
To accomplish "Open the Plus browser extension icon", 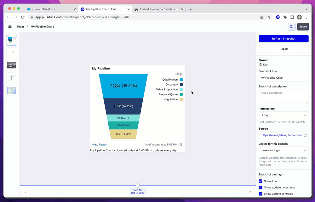I will pyautogui.click(x=278, y=17).
